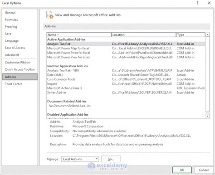
Task: Click the list scroll up arrow
Action: click(208, 35)
